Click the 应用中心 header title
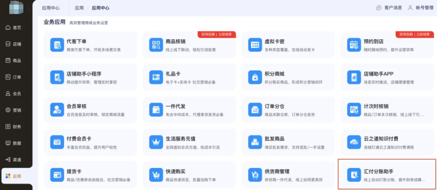 click(51, 8)
